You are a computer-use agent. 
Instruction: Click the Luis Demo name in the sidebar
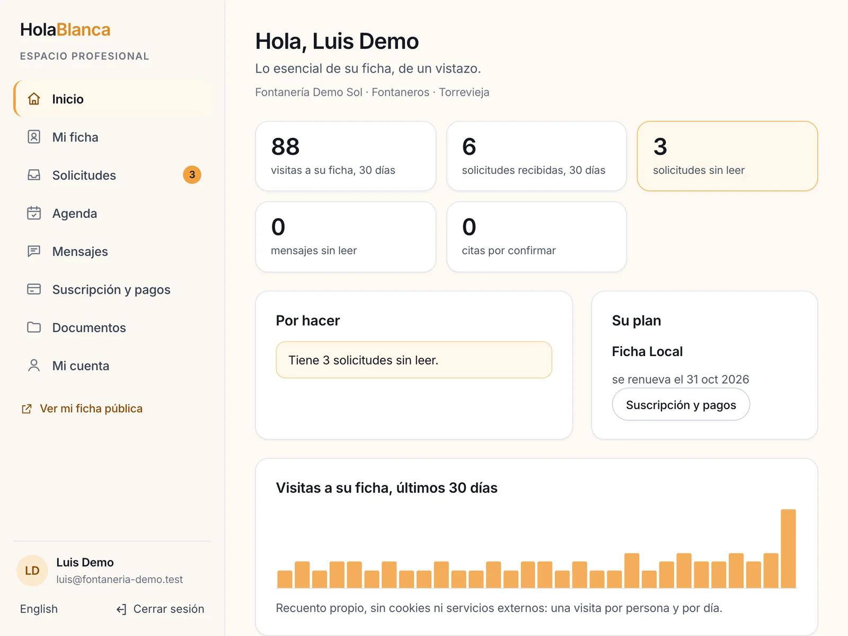click(85, 562)
